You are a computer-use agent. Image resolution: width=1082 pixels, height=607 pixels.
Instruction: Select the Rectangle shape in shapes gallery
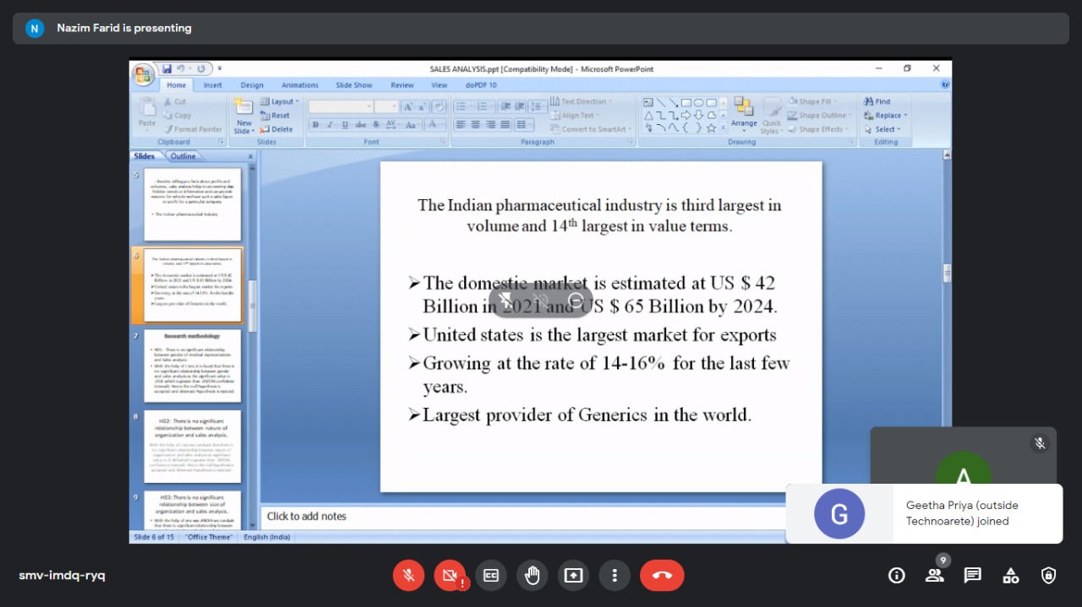tap(686, 102)
